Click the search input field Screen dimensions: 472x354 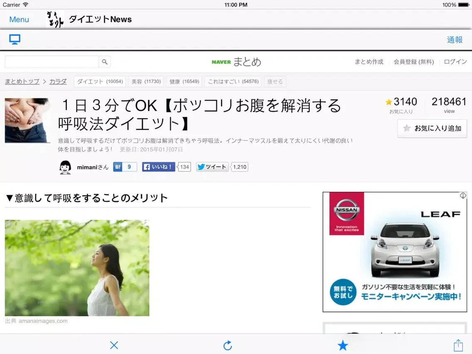tap(52, 62)
